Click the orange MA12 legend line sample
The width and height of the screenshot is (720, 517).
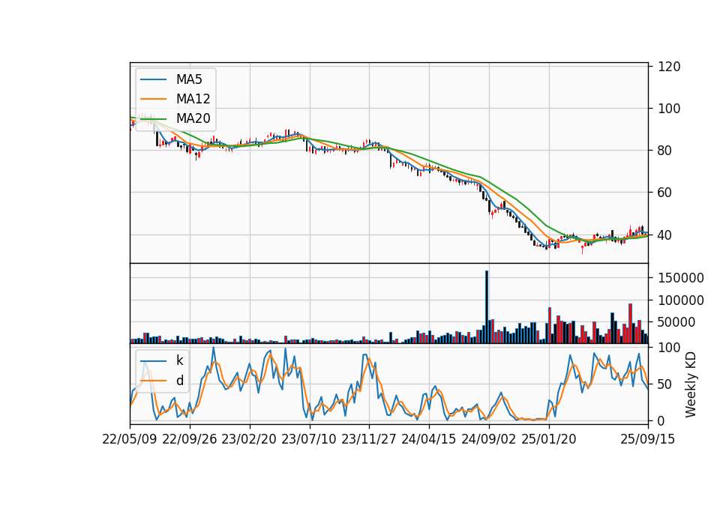click(153, 99)
